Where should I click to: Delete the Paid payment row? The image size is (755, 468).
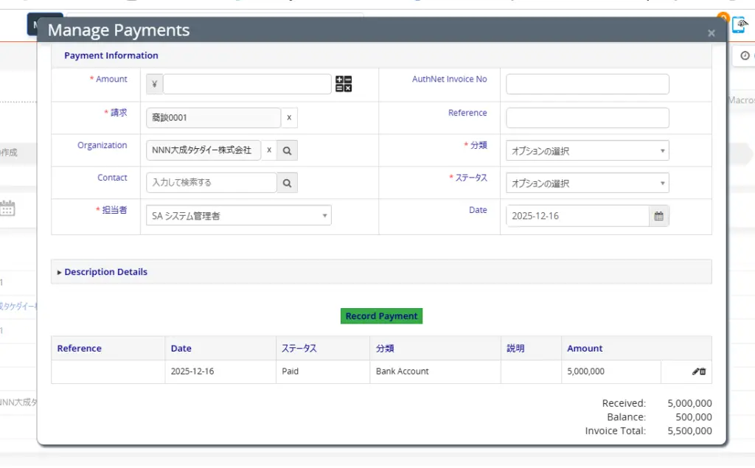(x=703, y=372)
